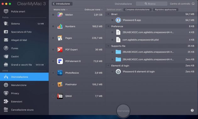Click the Disinstallazione app icon in sidebar
The height and width of the screenshot is (119, 198).
click(6, 77)
